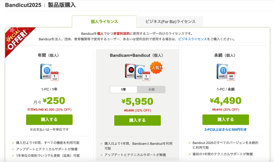This screenshot has width=274, height=162.
Task: Switch to the ビジネス(For Biz)ライセンス tab
Action: [170, 21]
